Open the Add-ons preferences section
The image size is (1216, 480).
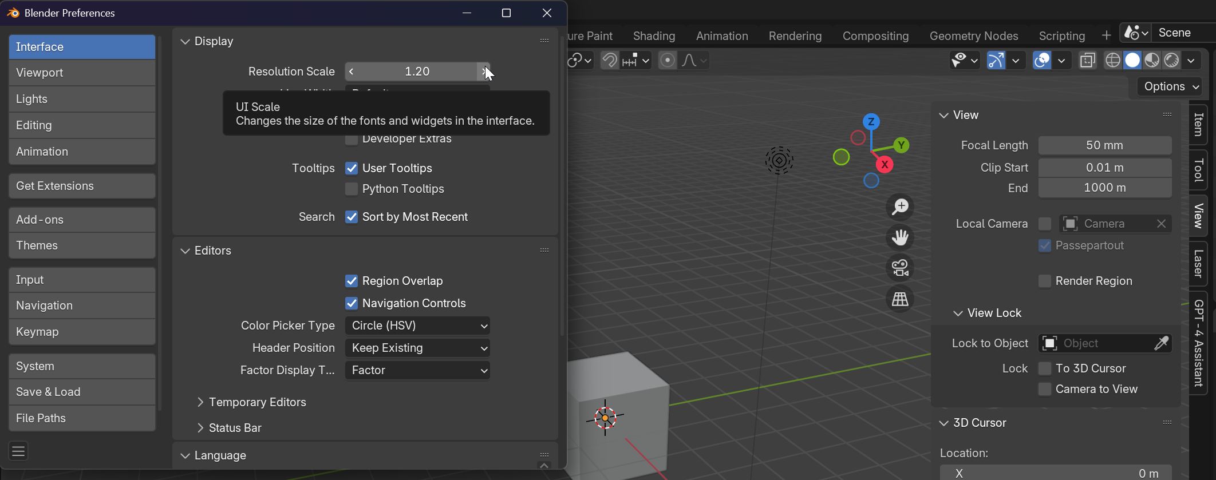[82, 220]
